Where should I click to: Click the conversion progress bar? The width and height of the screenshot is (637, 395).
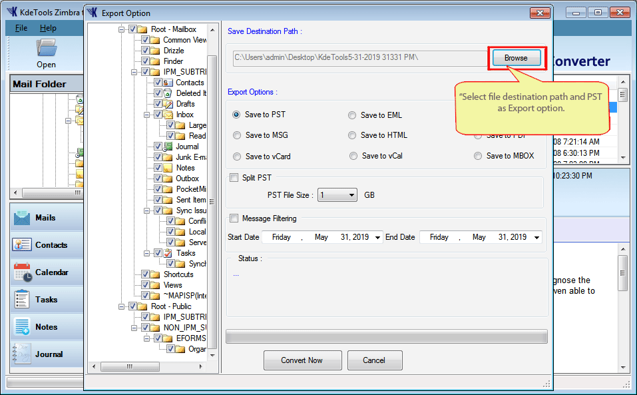point(386,336)
